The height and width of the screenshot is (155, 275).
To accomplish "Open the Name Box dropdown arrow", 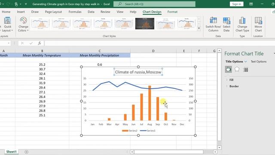I will point(9,43).
